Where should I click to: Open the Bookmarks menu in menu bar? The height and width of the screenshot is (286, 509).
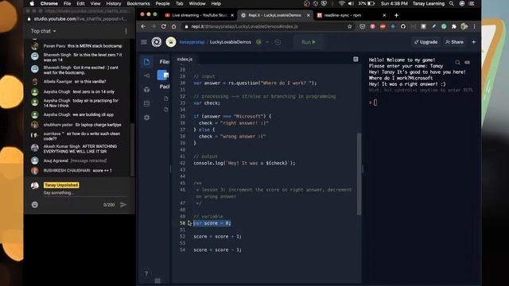pos(138,3)
